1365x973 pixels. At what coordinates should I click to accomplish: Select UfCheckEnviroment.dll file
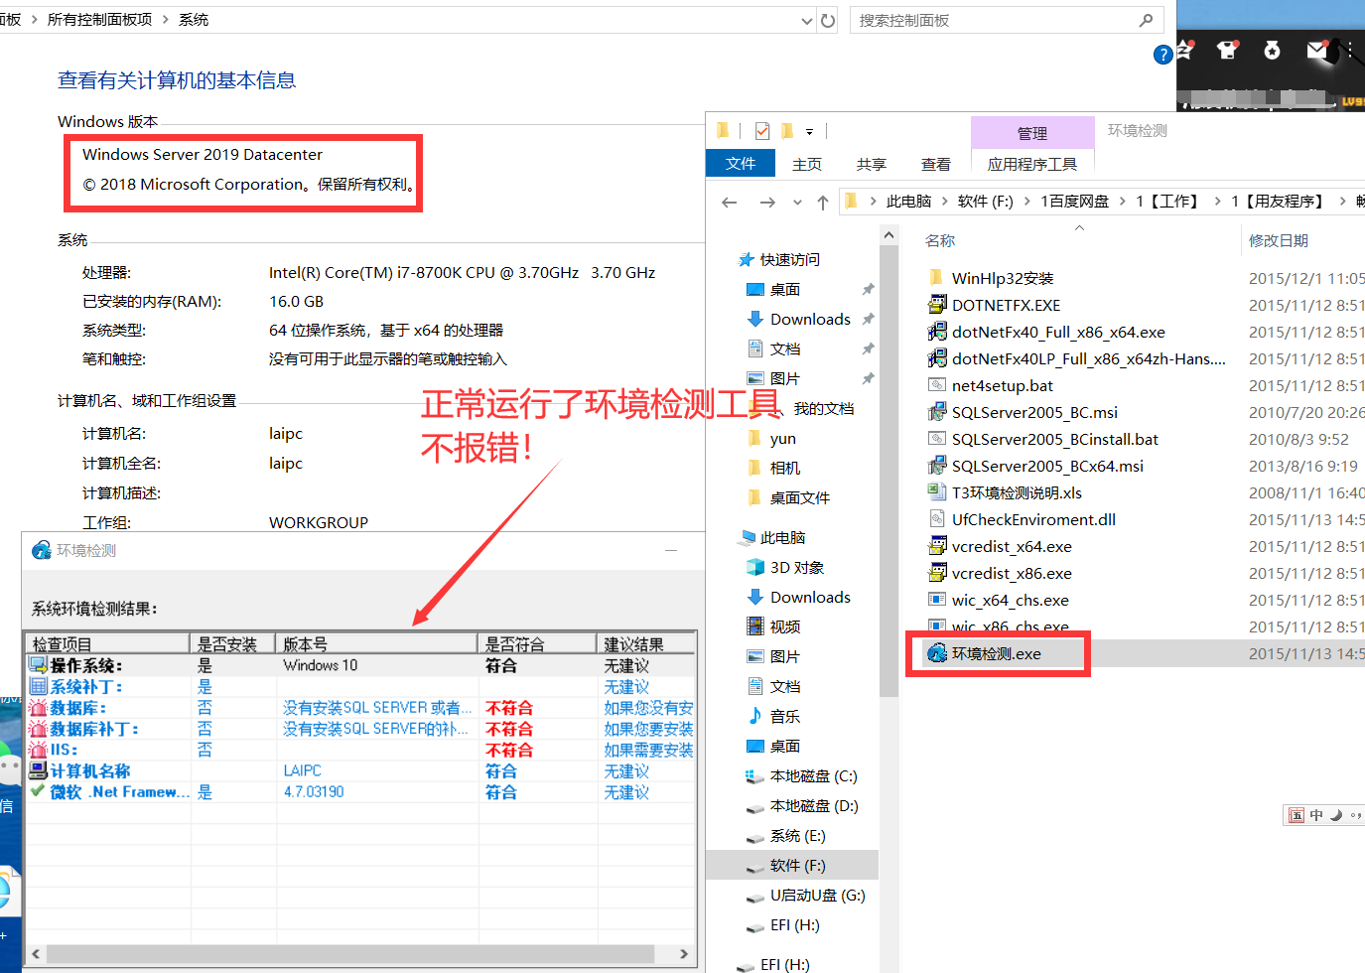click(x=1033, y=519)
